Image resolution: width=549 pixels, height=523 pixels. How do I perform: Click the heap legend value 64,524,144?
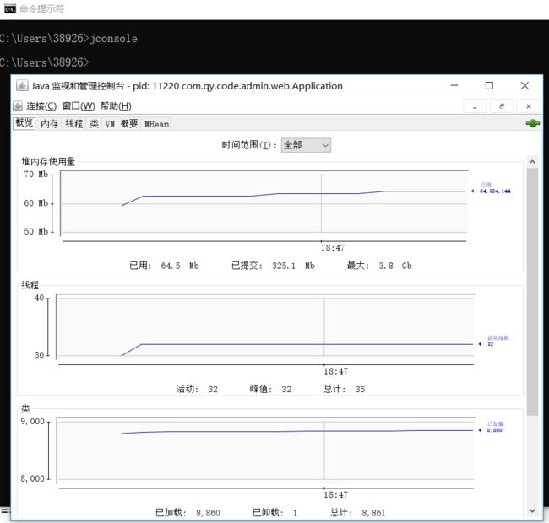point(495,191)
